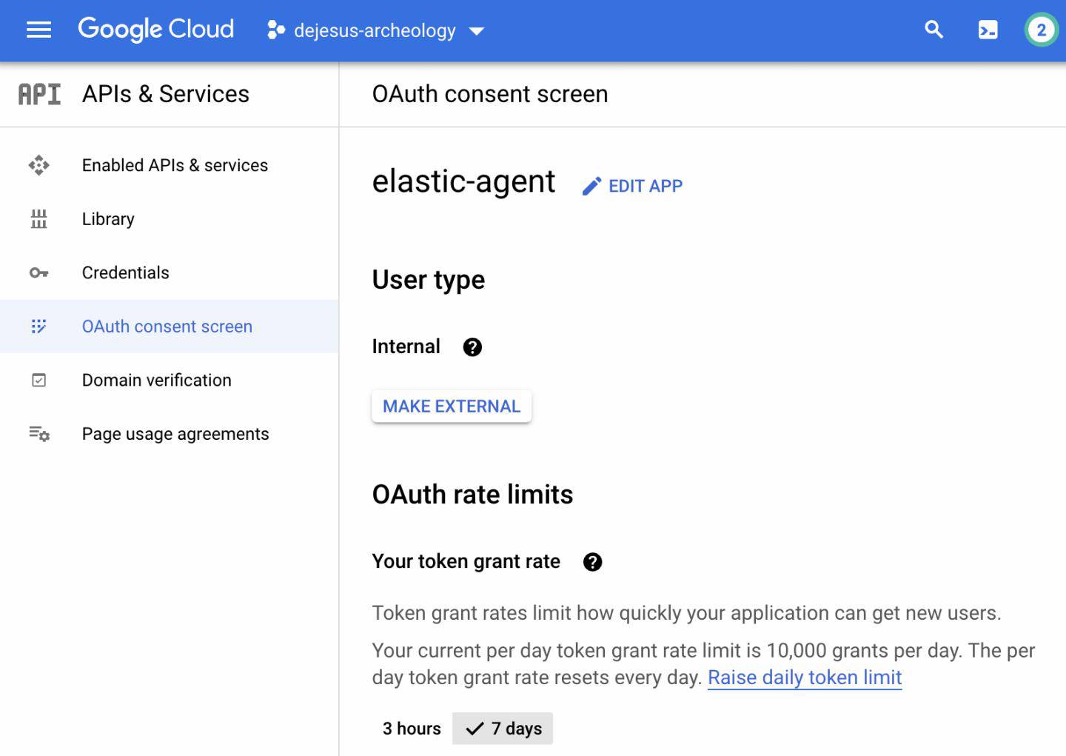The height and width of the screenshot is (756, 1066).
Task: Click the OAuth consent screen icon
Action: [x=38, y=326]
